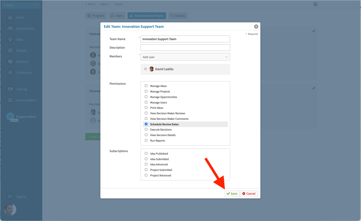This screenshot has width=361, height=221.
Task: Click the Teams breadcrumb
Action: click(x=118, y=4)
